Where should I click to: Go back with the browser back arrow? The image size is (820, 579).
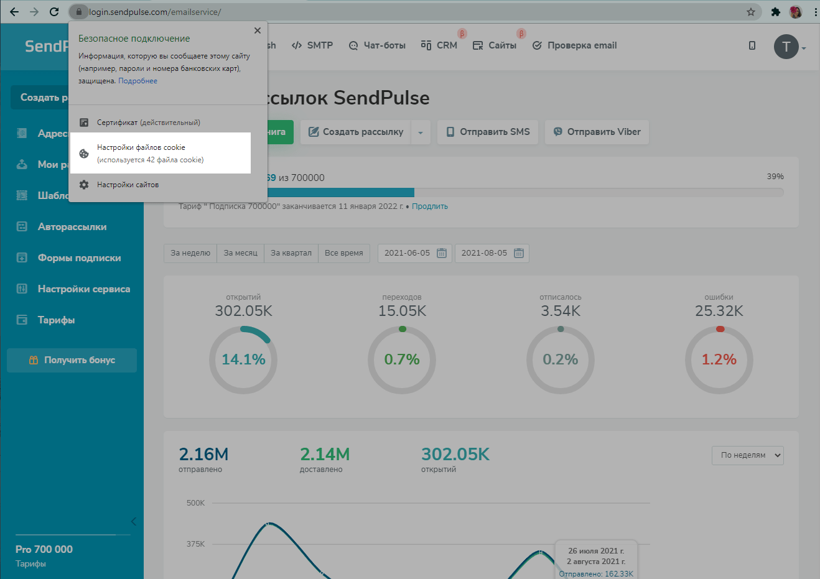coord(14,12)
